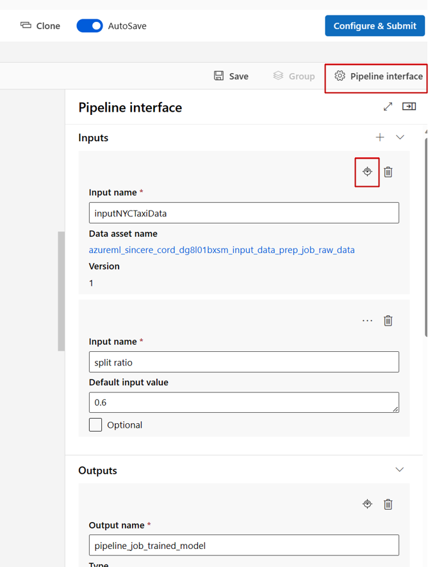Delete the split ratio input
Screen dimensions: 437x567
coord(388,320)
